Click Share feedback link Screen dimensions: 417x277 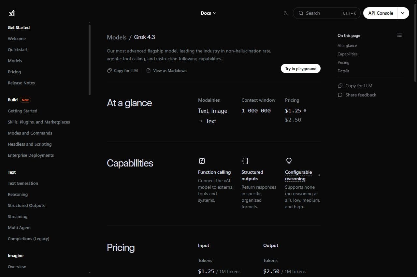click(x=357, y=95)
